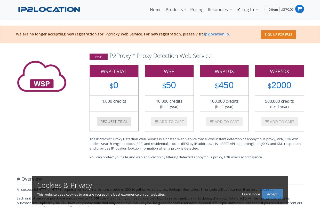Open the Log In dropdown
The height and width of the screenshot is (207, 320).
pyautogui.click(x=247, y=10)
